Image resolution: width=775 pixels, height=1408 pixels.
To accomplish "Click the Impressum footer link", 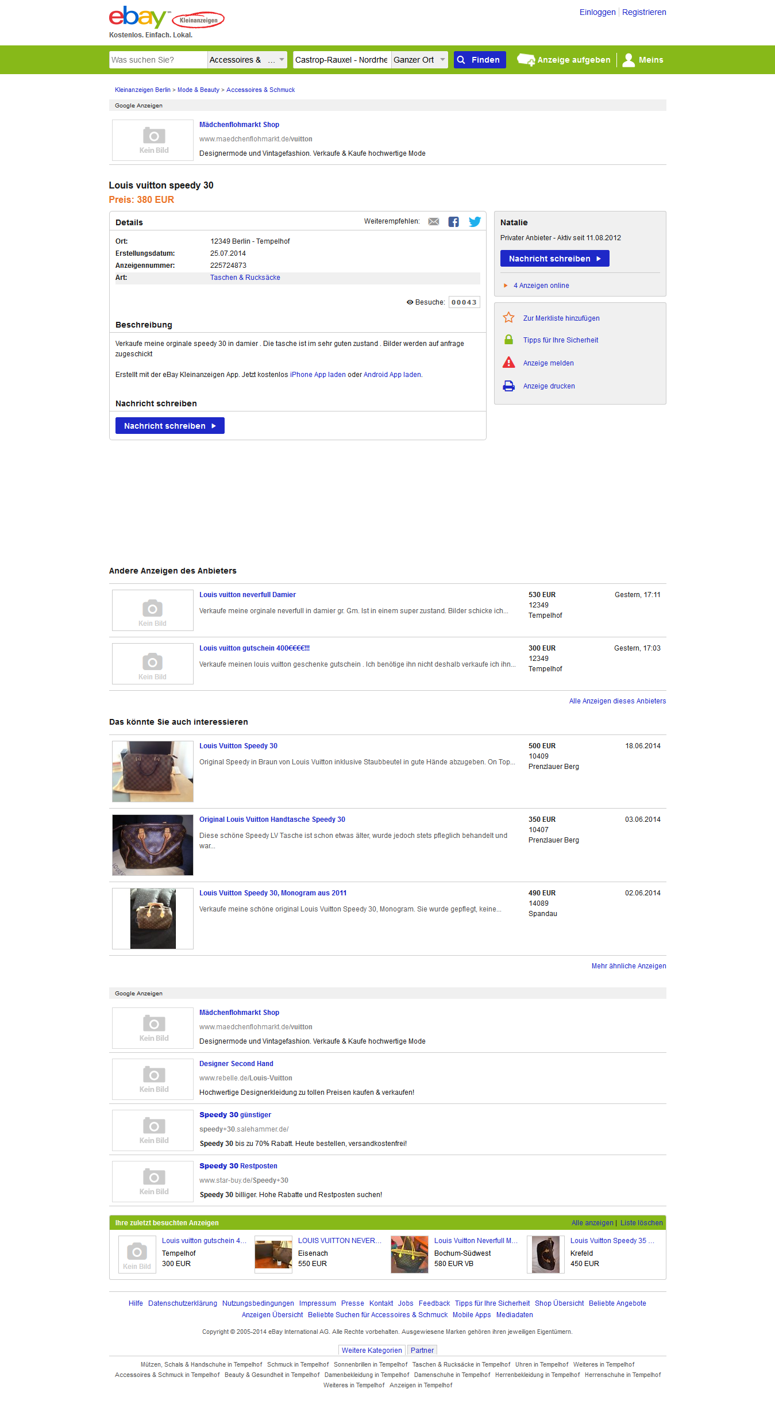I will [x=318, y=1303].
